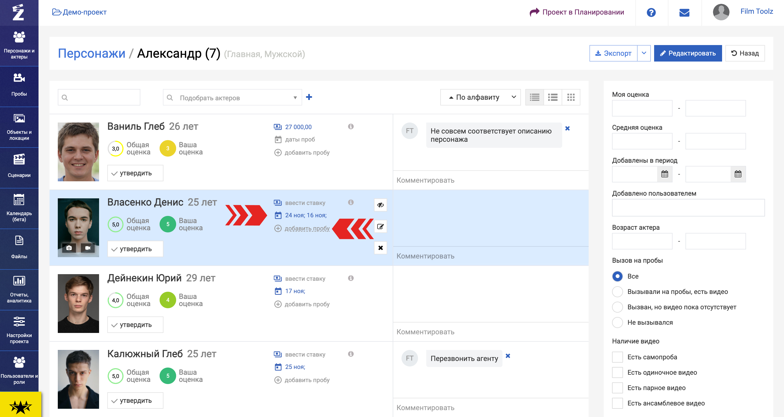
Task: Select 'Вызван, но видео пока отсутствует' radio
Action: click(x=617, y=307)
